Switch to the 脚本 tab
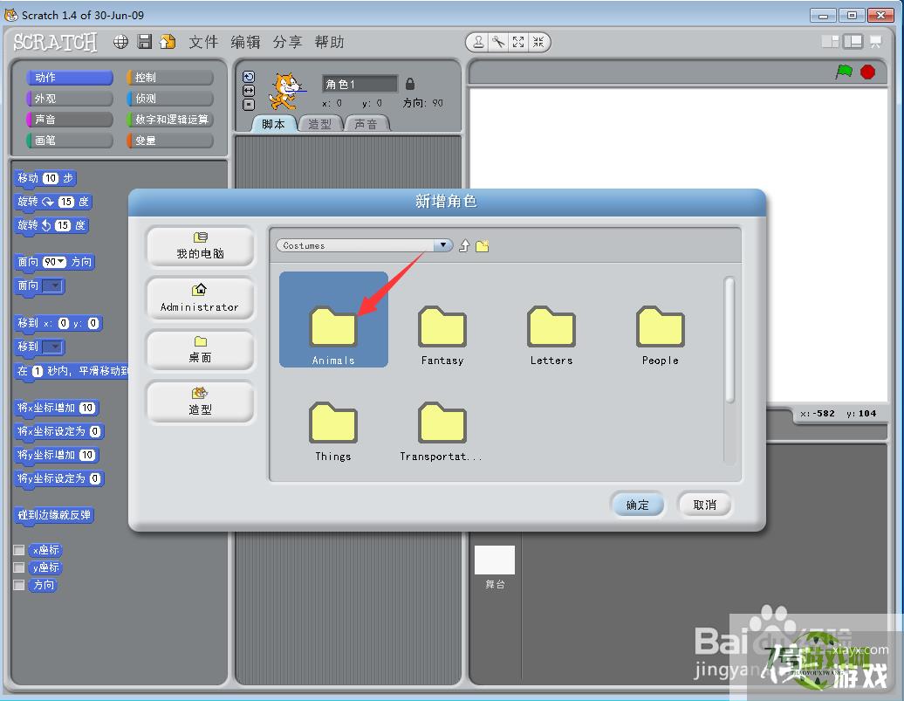Viewport: 904px width, 701px height. (273, 124)
